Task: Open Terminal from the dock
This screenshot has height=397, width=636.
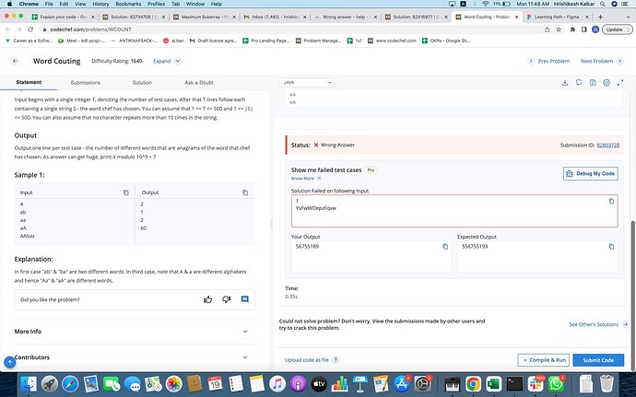Action: pyautogui.click(x=514, y=383)
